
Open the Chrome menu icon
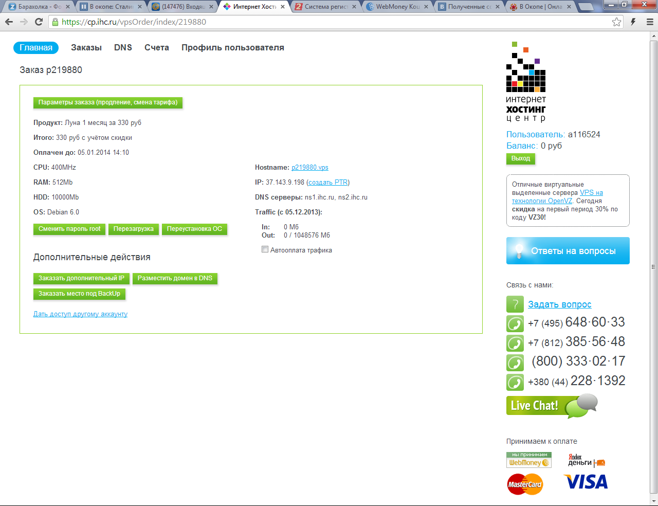650,22
